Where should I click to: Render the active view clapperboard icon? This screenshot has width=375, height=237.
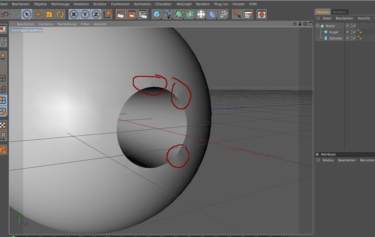click(x=120, y=14)
